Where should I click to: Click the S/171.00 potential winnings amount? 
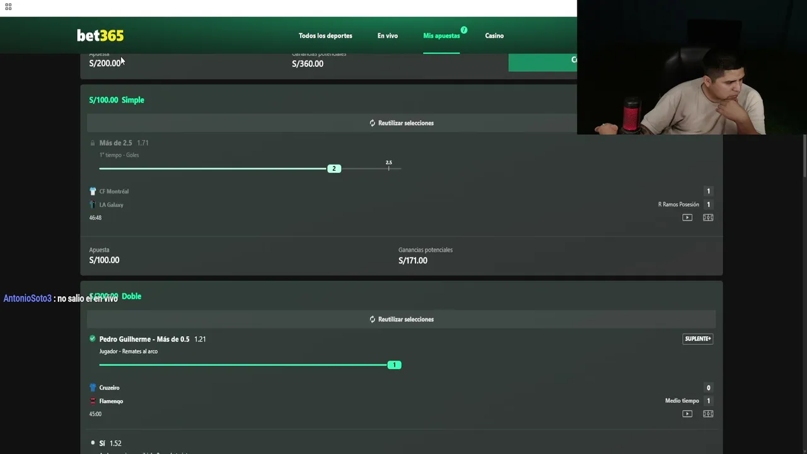(x=413, y=260)
